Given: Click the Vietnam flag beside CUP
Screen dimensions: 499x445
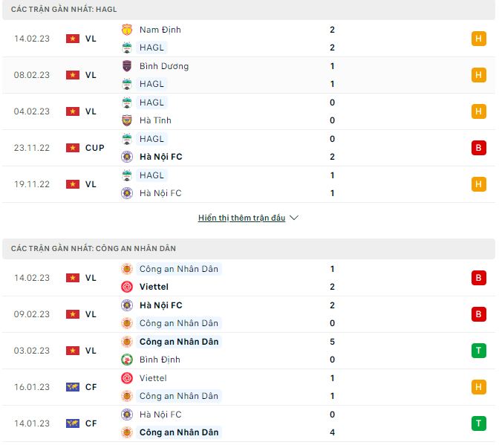Looking at the screenshot, I should pyautogui.click(x=73, y=148).
